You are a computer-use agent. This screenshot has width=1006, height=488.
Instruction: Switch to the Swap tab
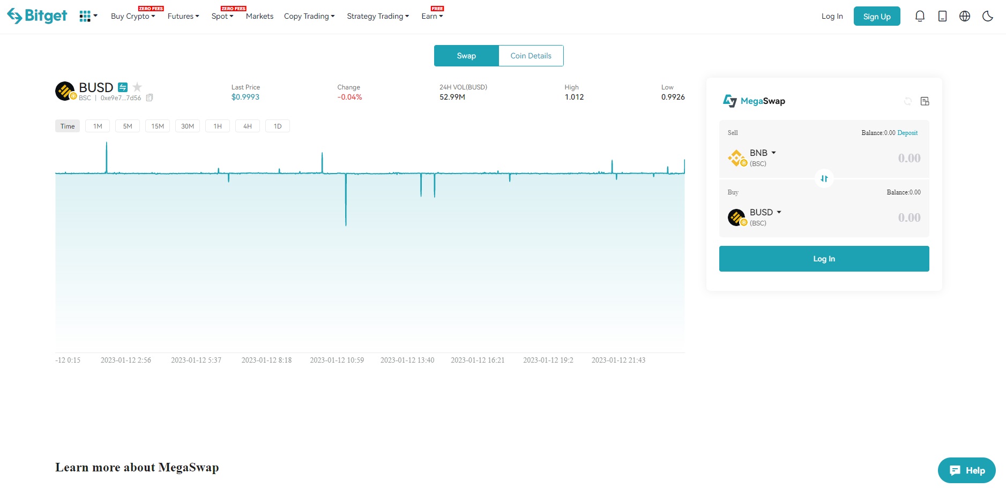click(466, 56)
